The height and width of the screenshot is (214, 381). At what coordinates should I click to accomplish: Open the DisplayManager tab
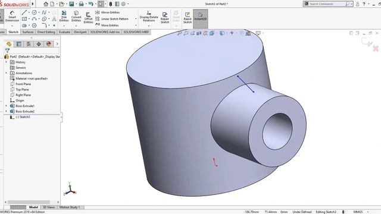(x=49, y=44)
